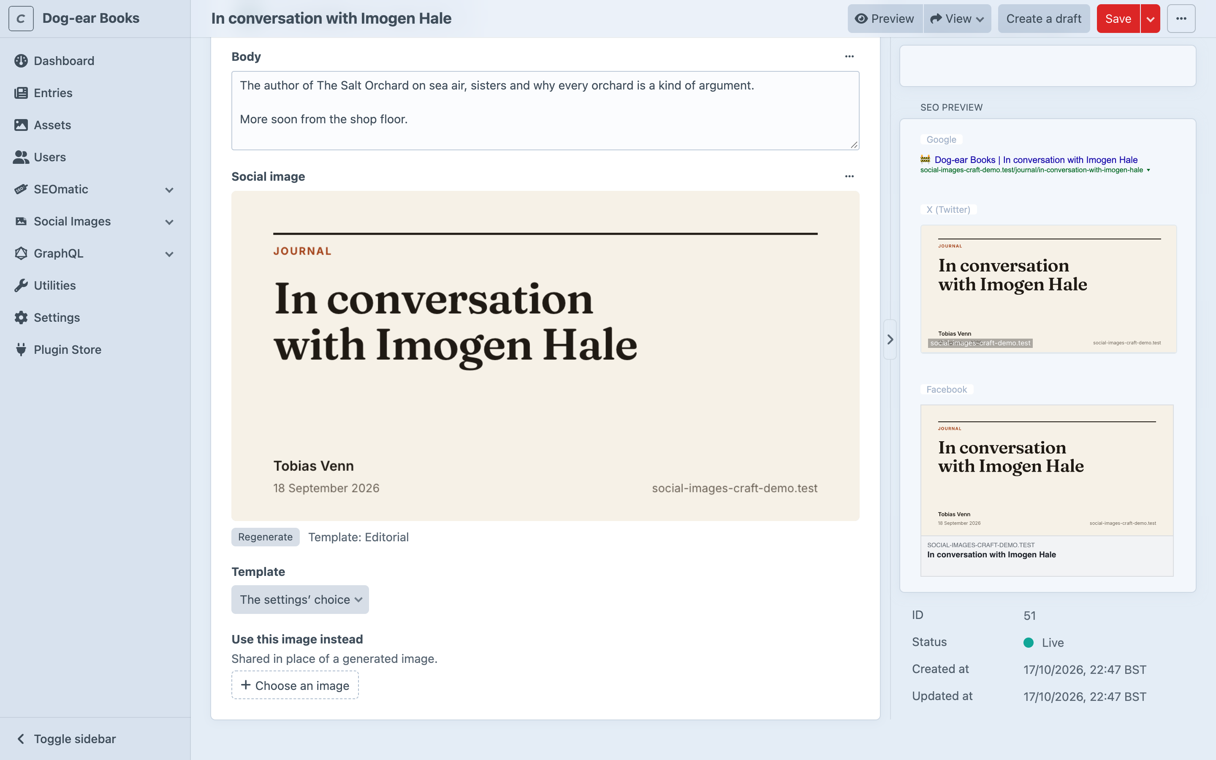Image resolution: width=1216 pixels, height=760 pixels.
Task: Click the Plugin Store plug icon
Action: (21, 350)
